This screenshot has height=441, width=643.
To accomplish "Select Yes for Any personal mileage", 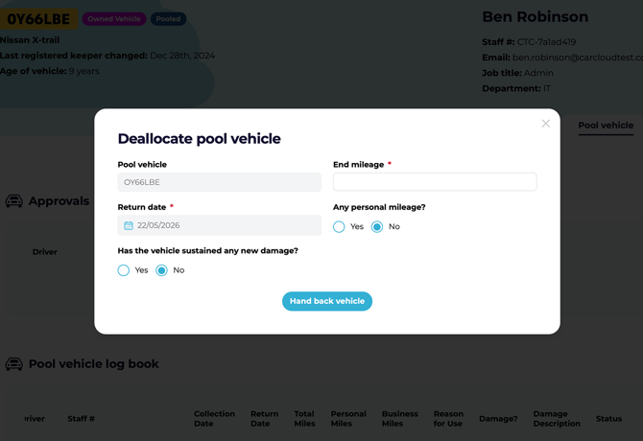I will click(x=339, y=227).
